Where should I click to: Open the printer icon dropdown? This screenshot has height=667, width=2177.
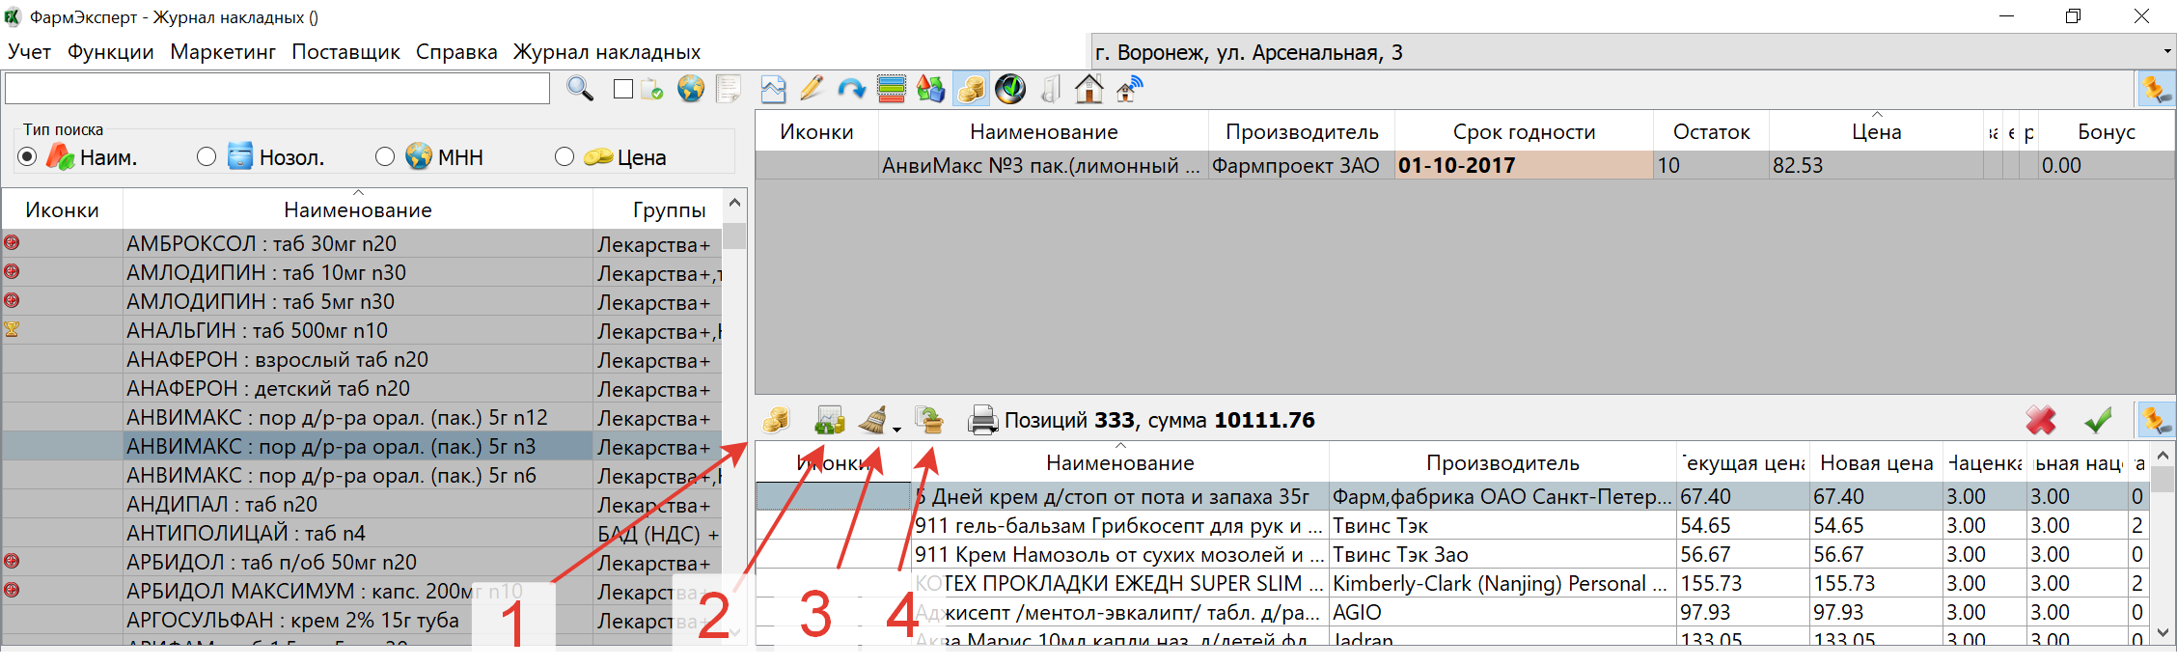(982, 420)
